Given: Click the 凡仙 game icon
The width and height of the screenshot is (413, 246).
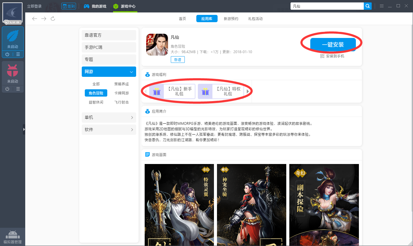Looking at the screenshot, I should click(x=157, y=45).
